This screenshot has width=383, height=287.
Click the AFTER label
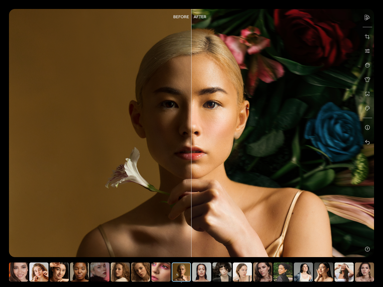(x=200, y=17)
